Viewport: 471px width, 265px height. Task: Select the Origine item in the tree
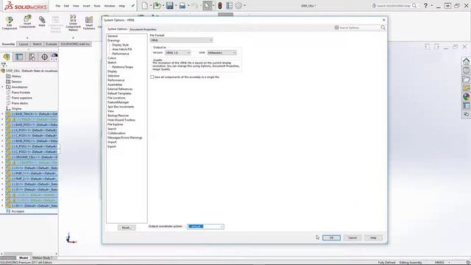tap(16, 108)
